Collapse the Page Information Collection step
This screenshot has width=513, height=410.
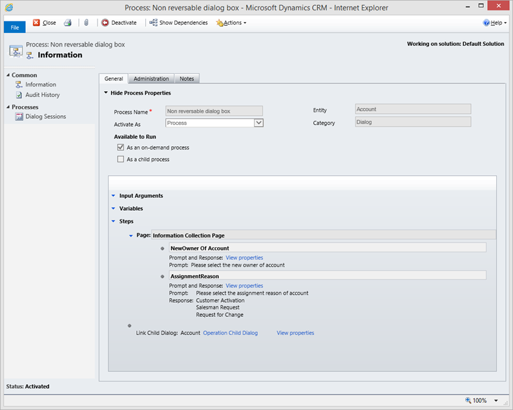(x=131, y=235)
